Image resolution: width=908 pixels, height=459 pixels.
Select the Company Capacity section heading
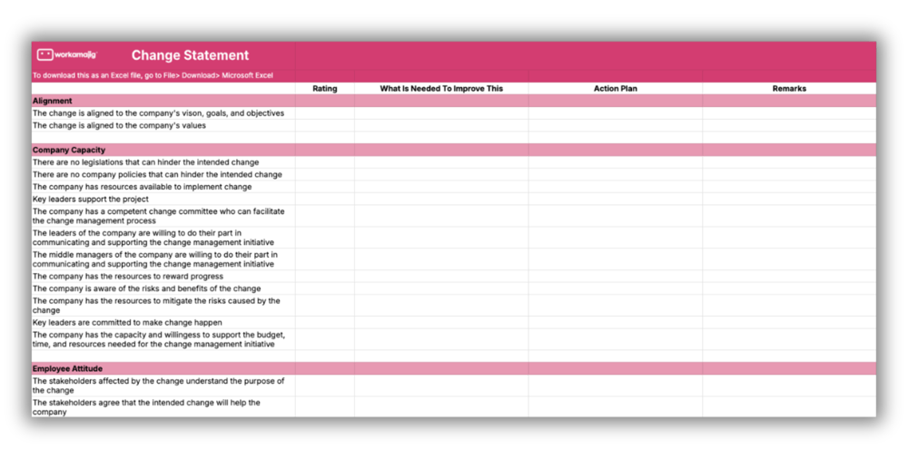coord(69,150)
